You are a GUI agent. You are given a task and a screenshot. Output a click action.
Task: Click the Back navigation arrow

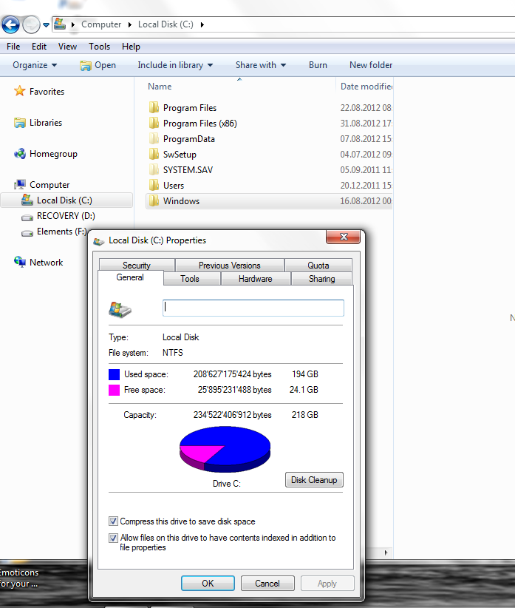(11, 25)
